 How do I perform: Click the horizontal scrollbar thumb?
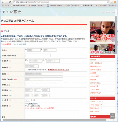55,120
